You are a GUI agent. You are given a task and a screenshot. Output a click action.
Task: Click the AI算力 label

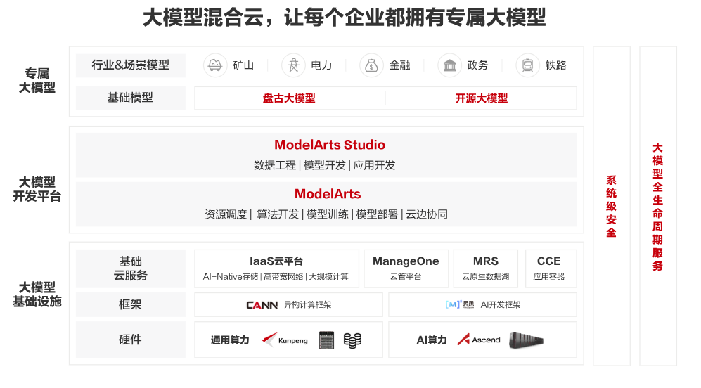(432, 340)
